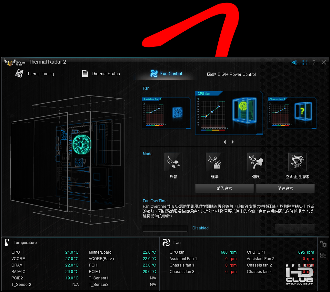This screenshot has width=330, height=292.
Task: Click the CPU temperature 24.0 °C value
Action: (72, 252)
